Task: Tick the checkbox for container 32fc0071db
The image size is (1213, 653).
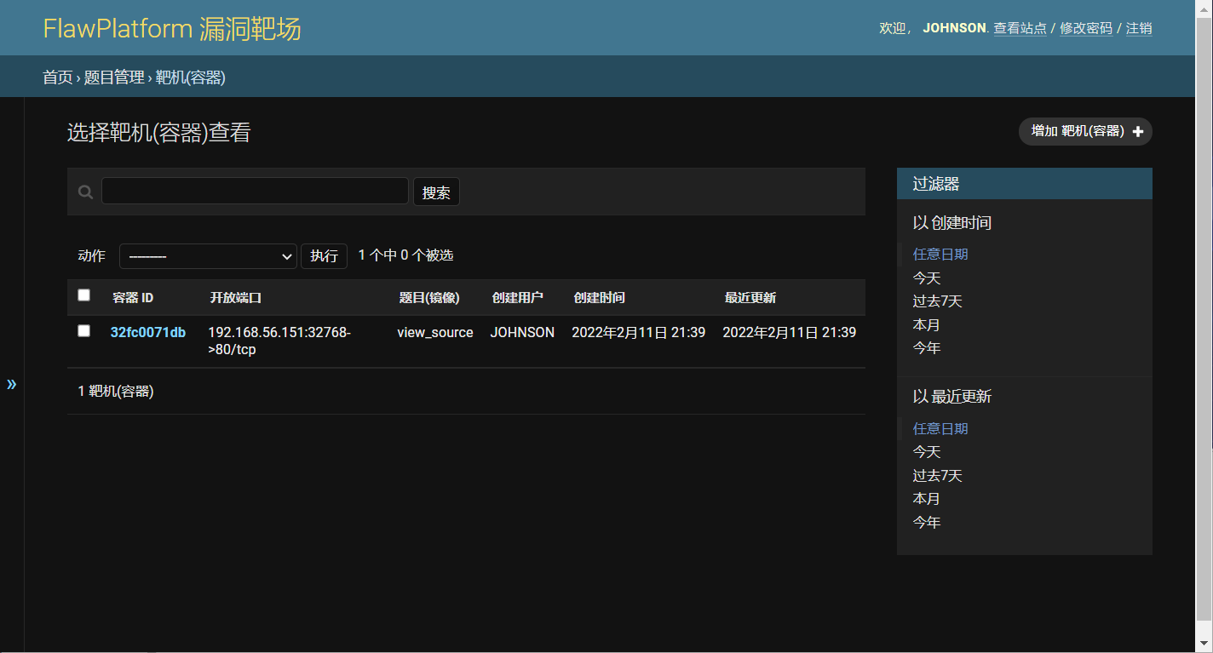Action: pos(83,331)
